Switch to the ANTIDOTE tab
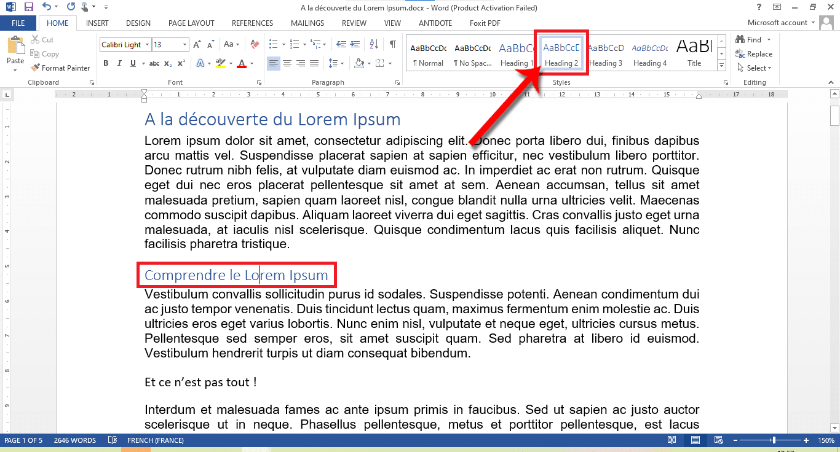The image size is (840, 452). [435, 23]
